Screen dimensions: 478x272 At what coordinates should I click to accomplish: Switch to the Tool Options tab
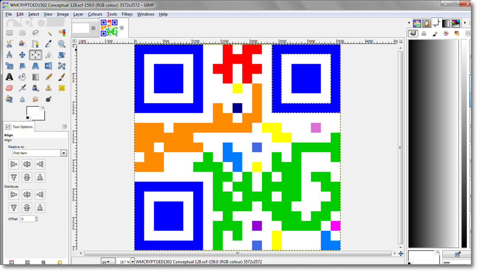click(19, 126)
